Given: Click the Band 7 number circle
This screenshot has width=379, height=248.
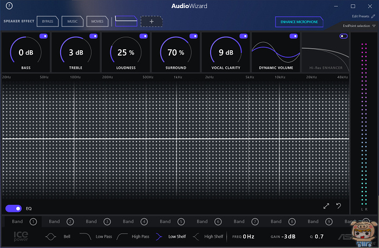Looking at the screenshot, I should point(255,222).
